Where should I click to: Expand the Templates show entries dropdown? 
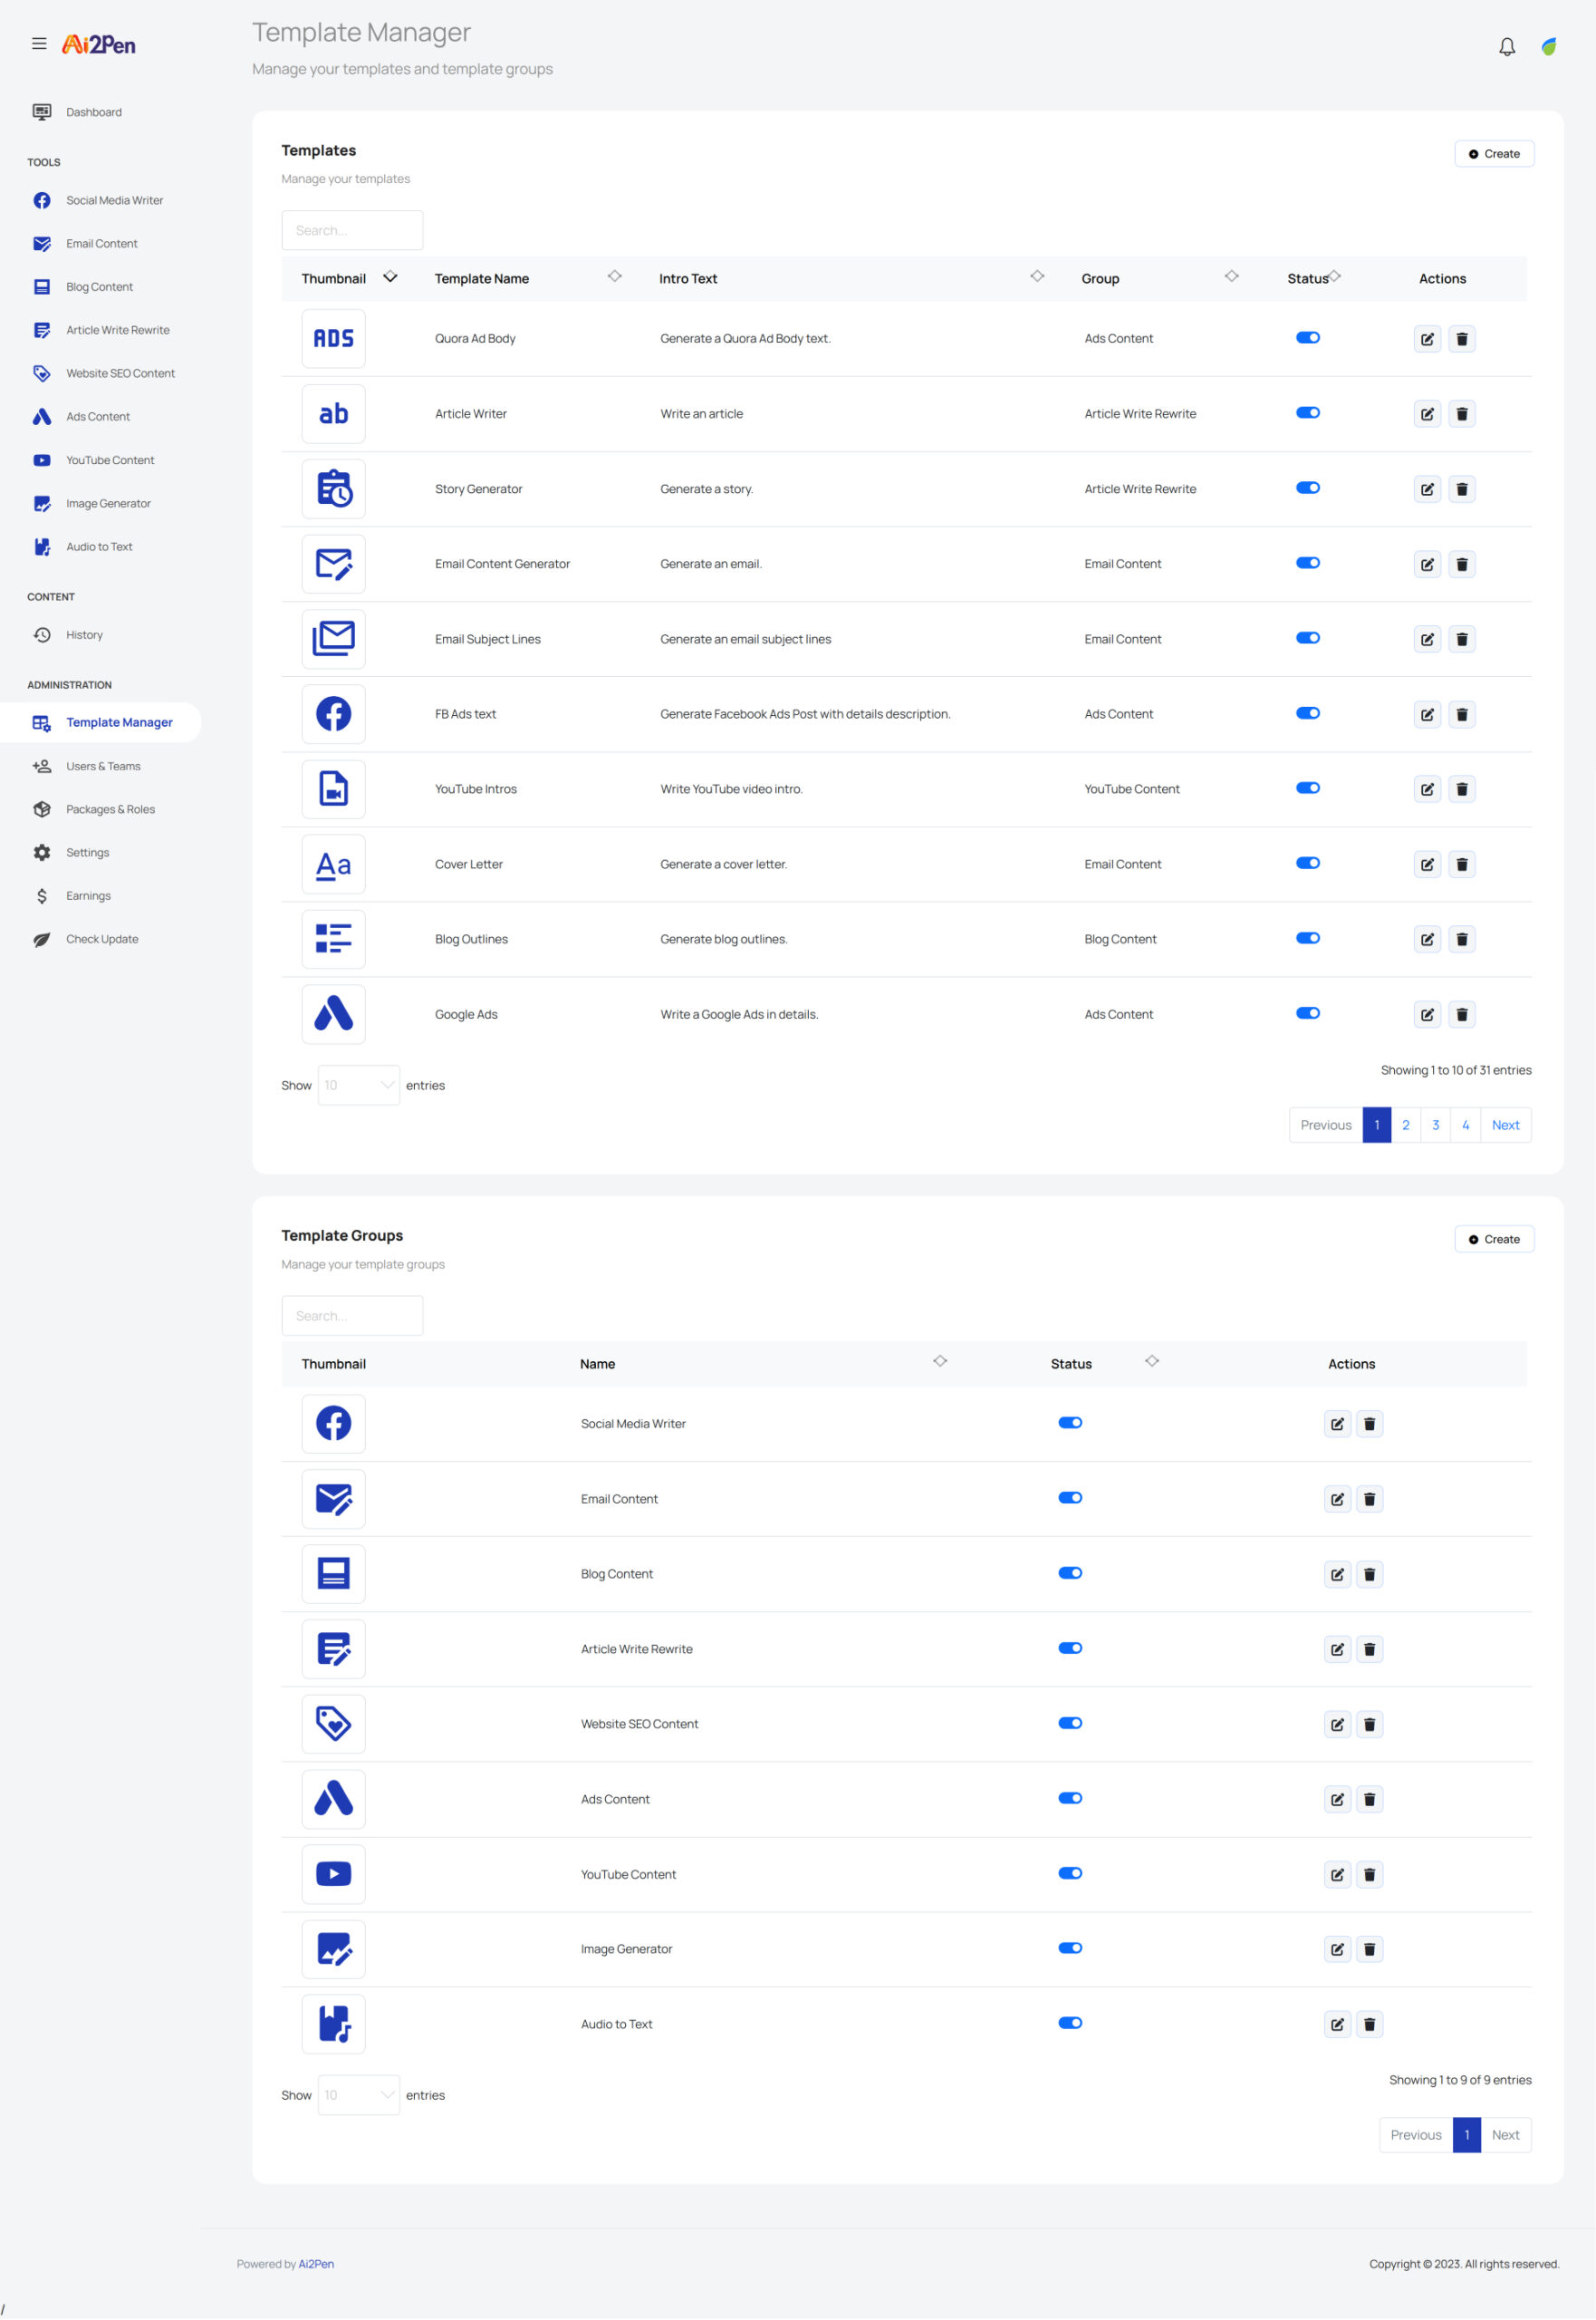(358, 1086)
